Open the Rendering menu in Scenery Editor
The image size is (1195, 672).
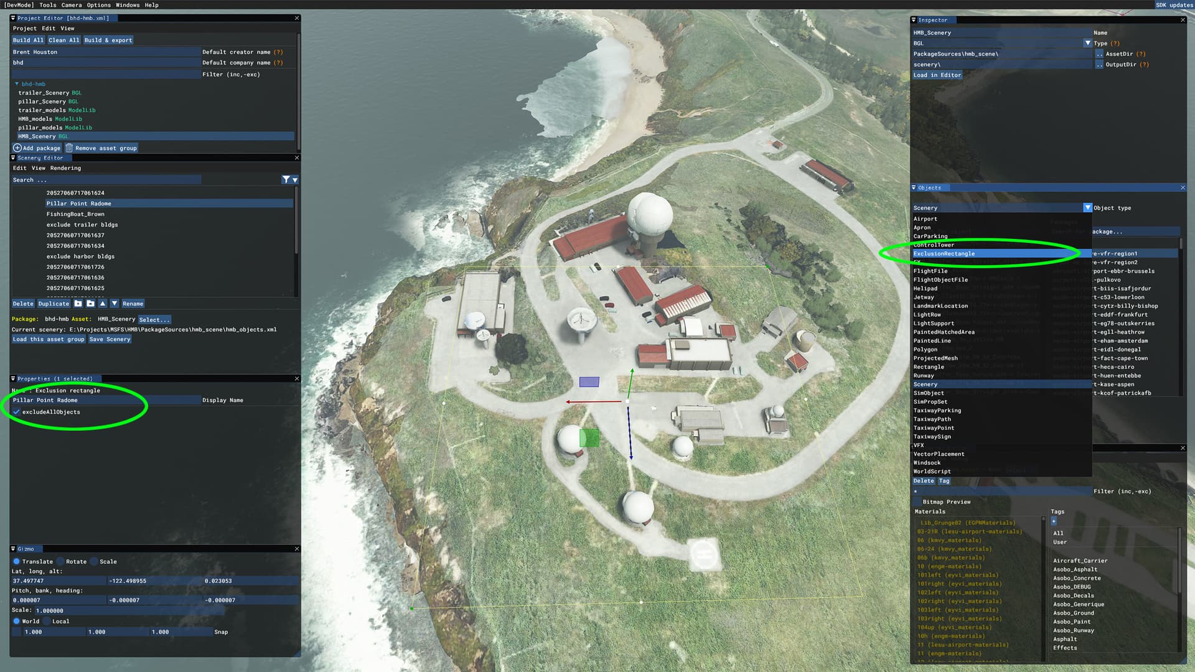[x=65, y=168]
